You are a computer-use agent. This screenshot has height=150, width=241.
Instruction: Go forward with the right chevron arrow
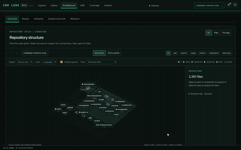(17, 53)
